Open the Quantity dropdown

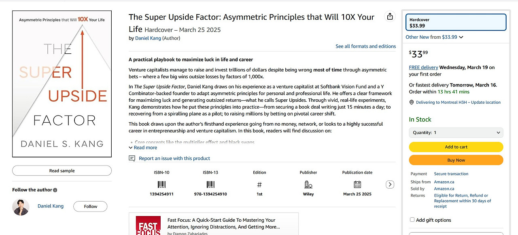pyautogui.click(x=456, y=132)
